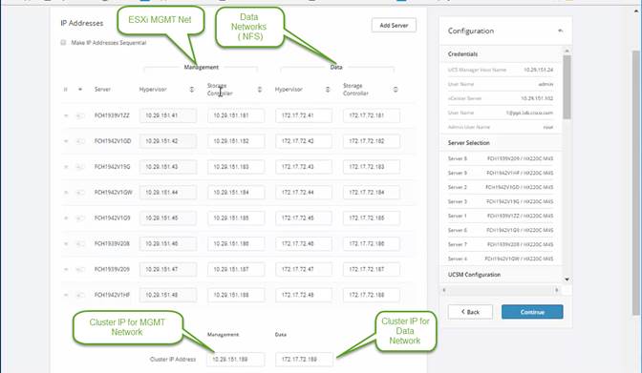Grab the reorder handle for server FCH1942V1GW
Image resolution: width=642 pixels, height=373 pixels.
(x=66, y=193)
